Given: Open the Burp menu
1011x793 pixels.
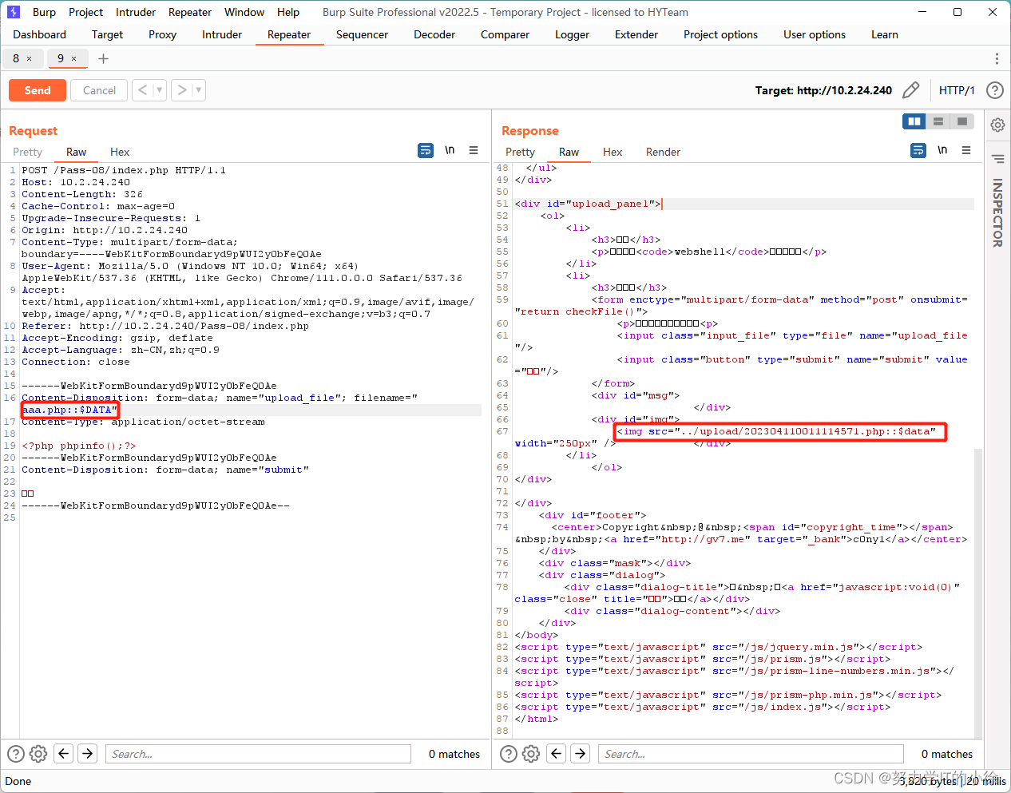Looking at the screenshot, I should coord(44,12).
